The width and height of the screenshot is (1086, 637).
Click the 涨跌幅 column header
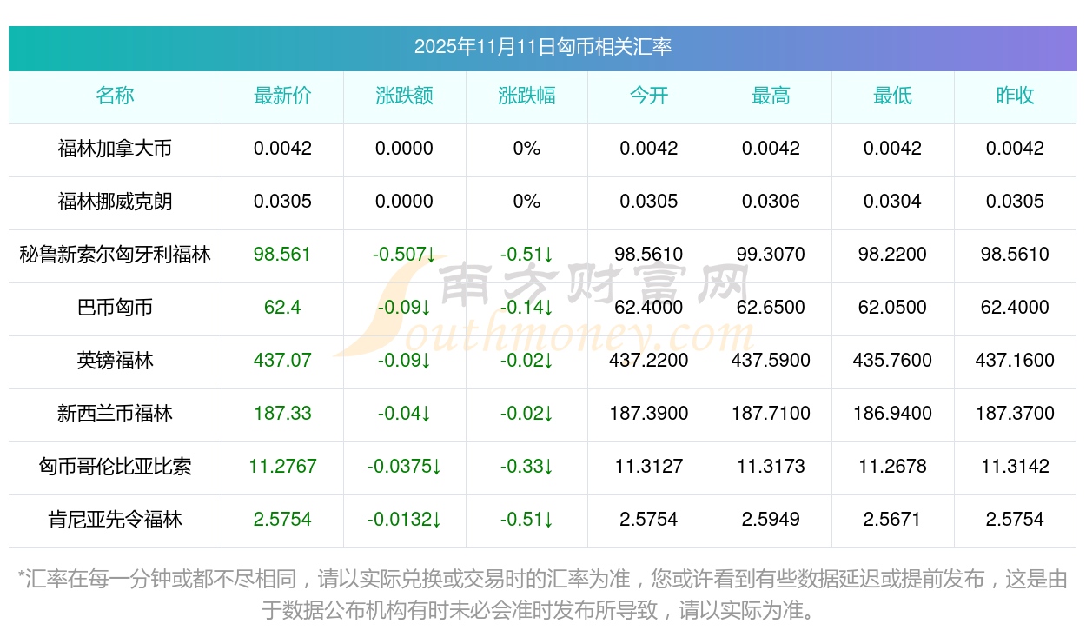point(526,96)
